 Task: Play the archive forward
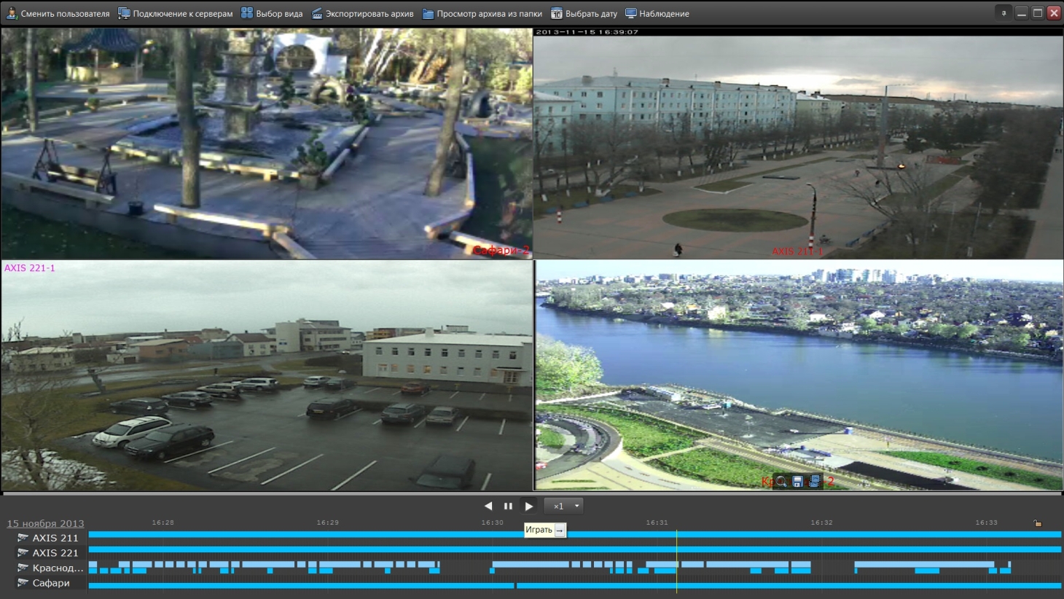click(529, 506)
